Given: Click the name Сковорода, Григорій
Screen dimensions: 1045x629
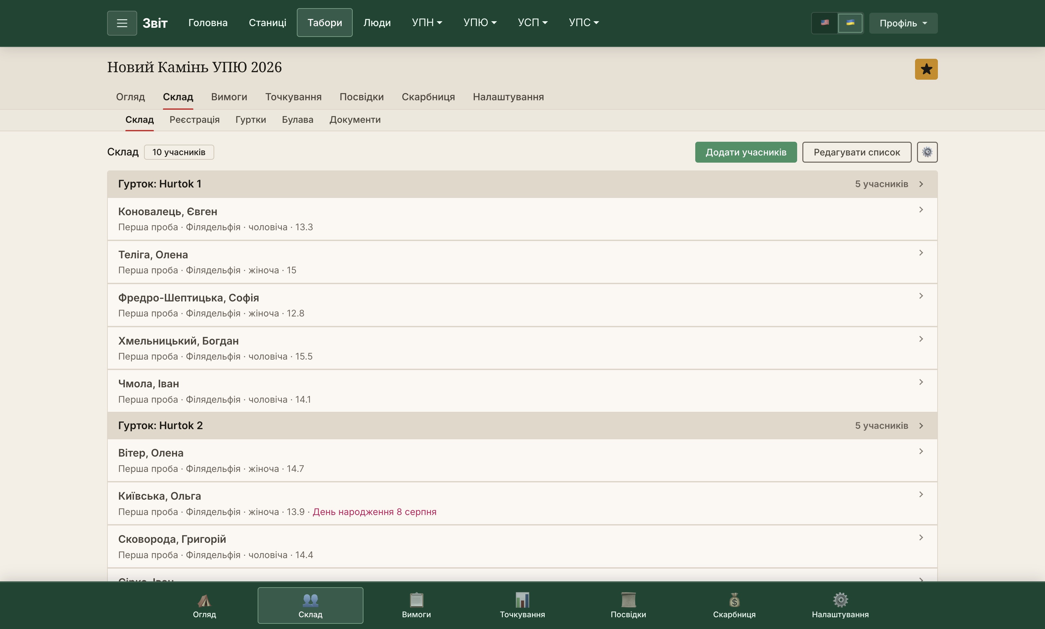Looking at the screenshot, I should [172, 540].
